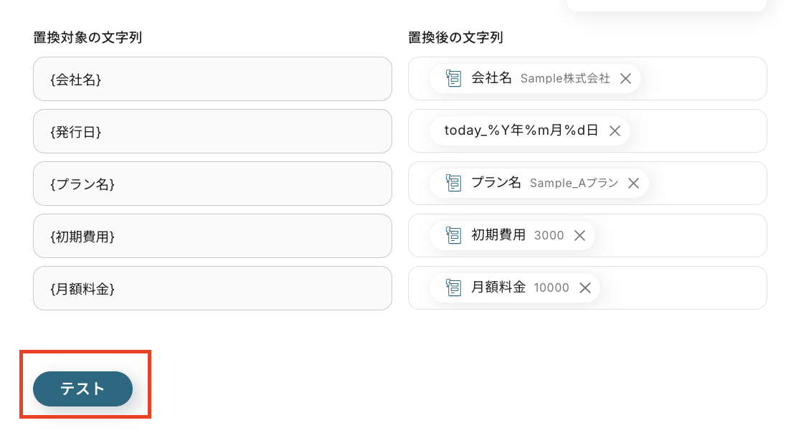Click the テスト button

82,389
